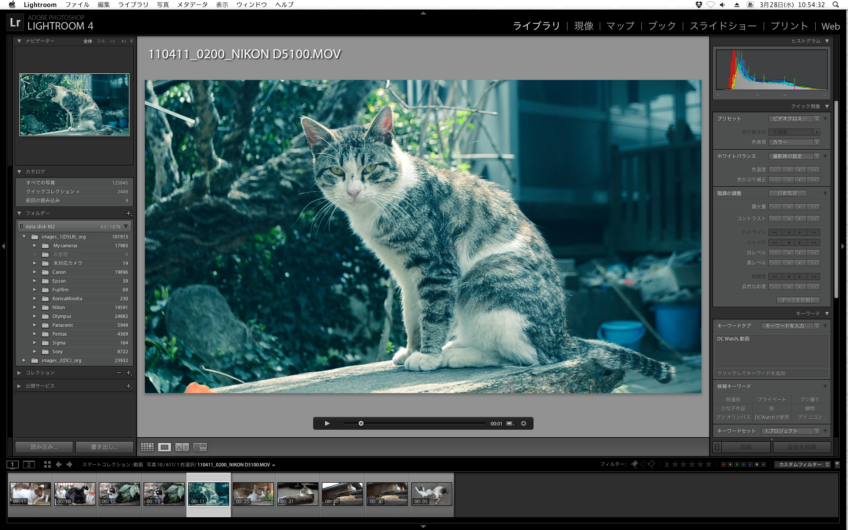
Task: Open XY Compare view
Action: (x=182, y=447)
